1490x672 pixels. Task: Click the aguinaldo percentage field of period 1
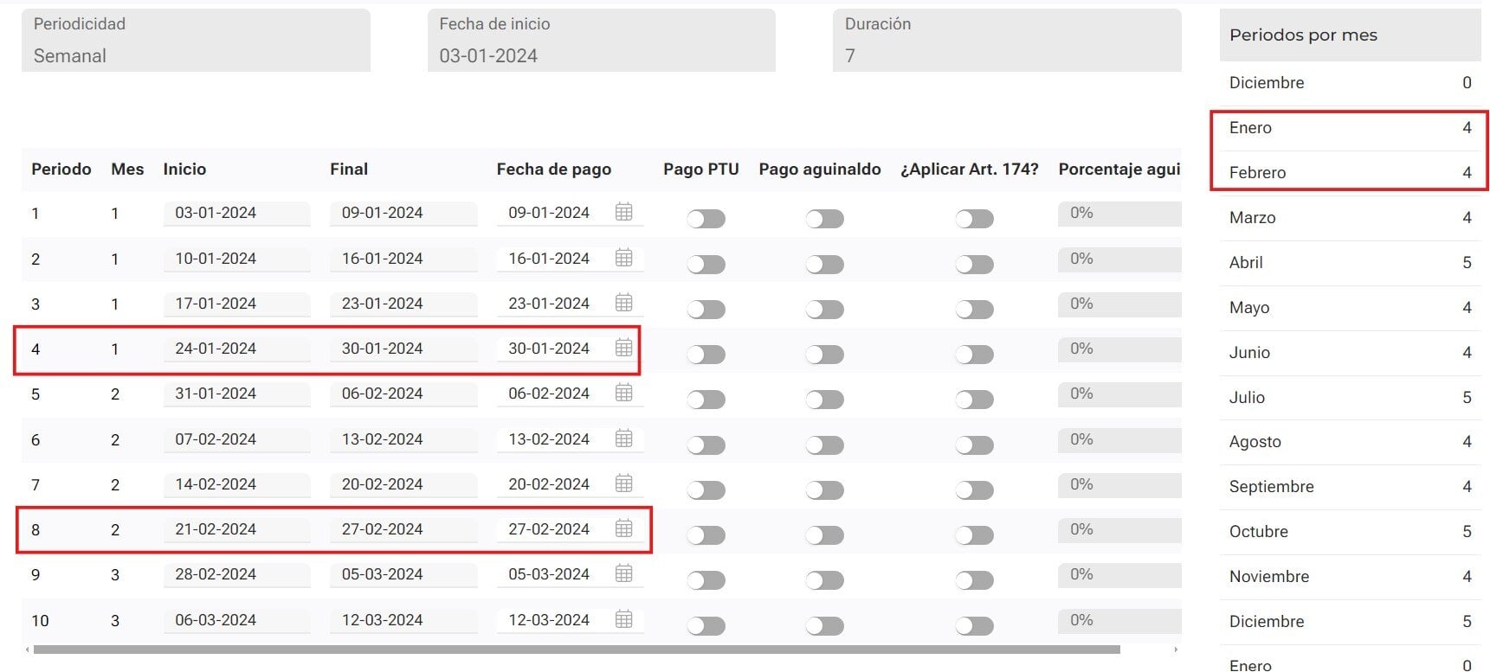tap(1119, 213)
